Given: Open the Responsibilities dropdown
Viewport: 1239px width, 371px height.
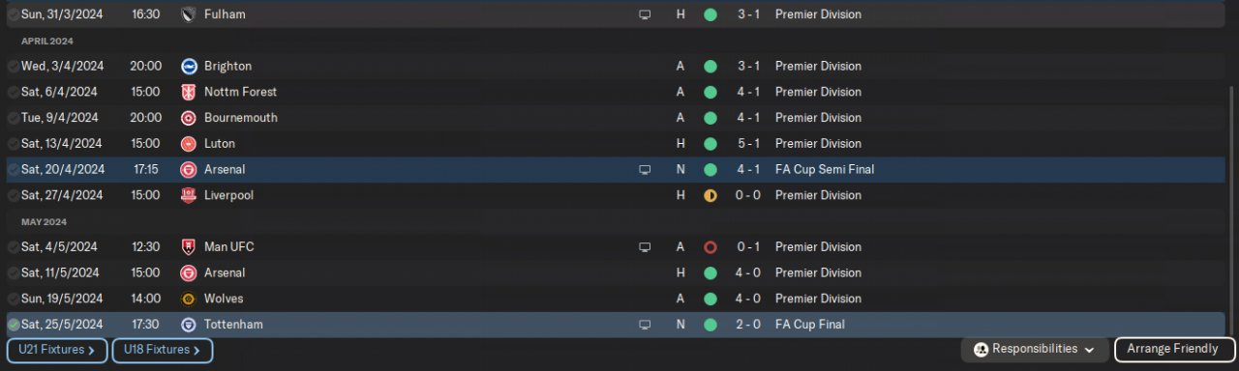Looking at the screenshot, I should click(x=1036, y=349).
